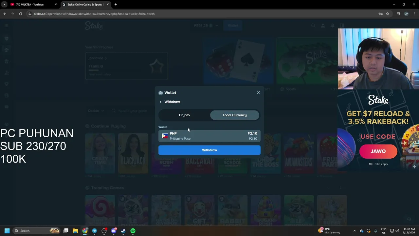This screenshot has height=236, width=419.
Task: Open a new browser tab
Action: [116, 5]
